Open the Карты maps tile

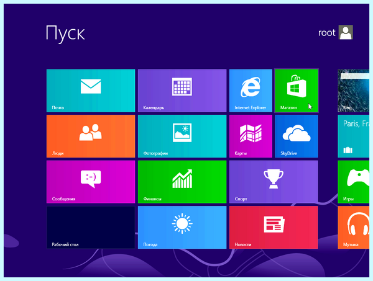251,136
